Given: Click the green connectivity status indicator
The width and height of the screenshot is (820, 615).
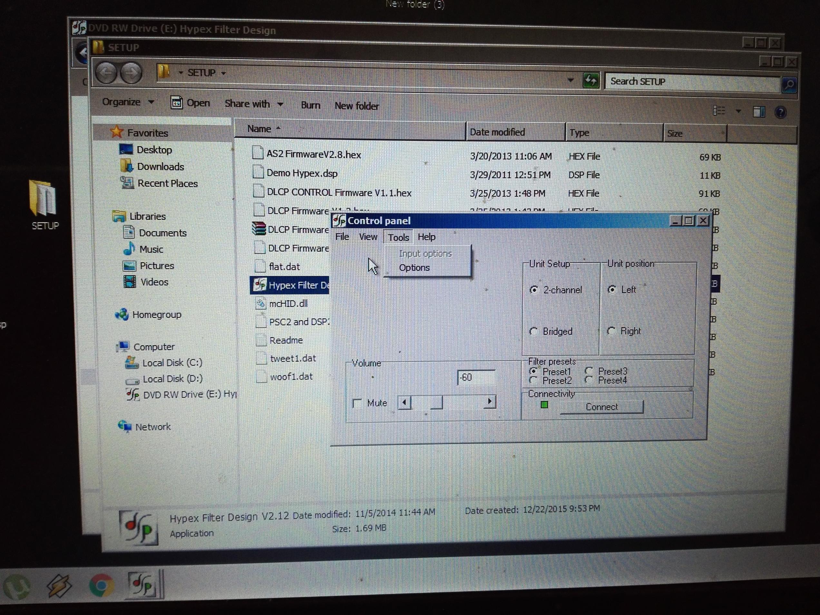Looking at the screenshot, I should coord(544,405).
